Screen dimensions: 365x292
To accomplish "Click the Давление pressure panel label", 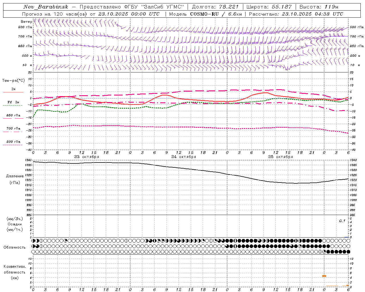I will [15, 176].
